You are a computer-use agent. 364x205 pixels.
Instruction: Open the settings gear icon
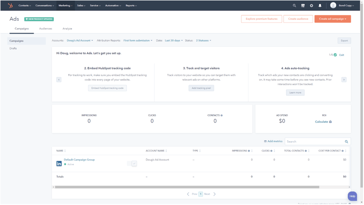311,6
